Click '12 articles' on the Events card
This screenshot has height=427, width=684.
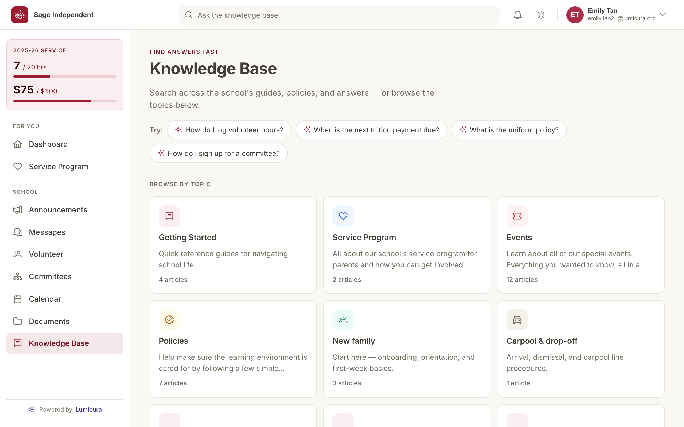(x=522, y=280)
